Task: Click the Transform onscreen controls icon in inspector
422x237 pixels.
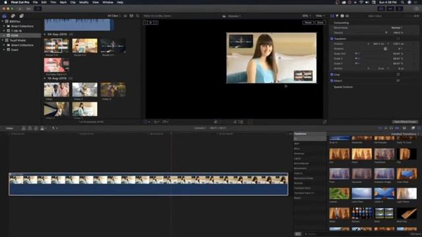Action: [x=398, y=39]
